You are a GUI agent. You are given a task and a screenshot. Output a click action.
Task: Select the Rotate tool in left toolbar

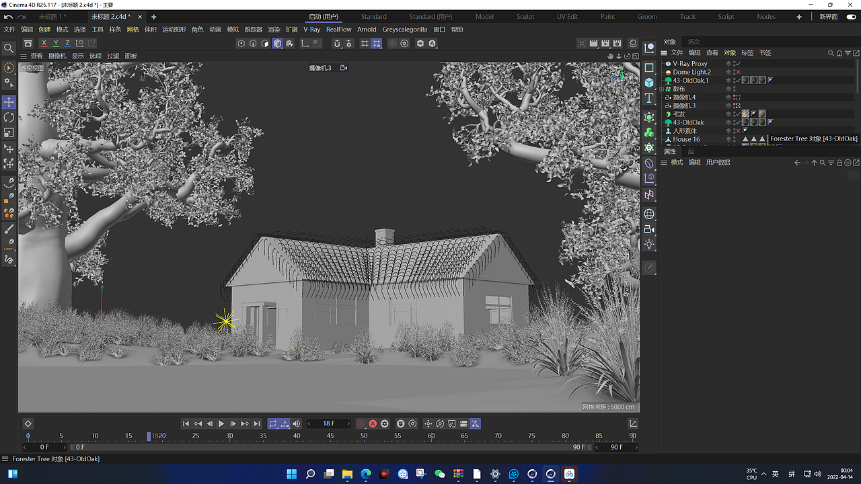point(9,118)
